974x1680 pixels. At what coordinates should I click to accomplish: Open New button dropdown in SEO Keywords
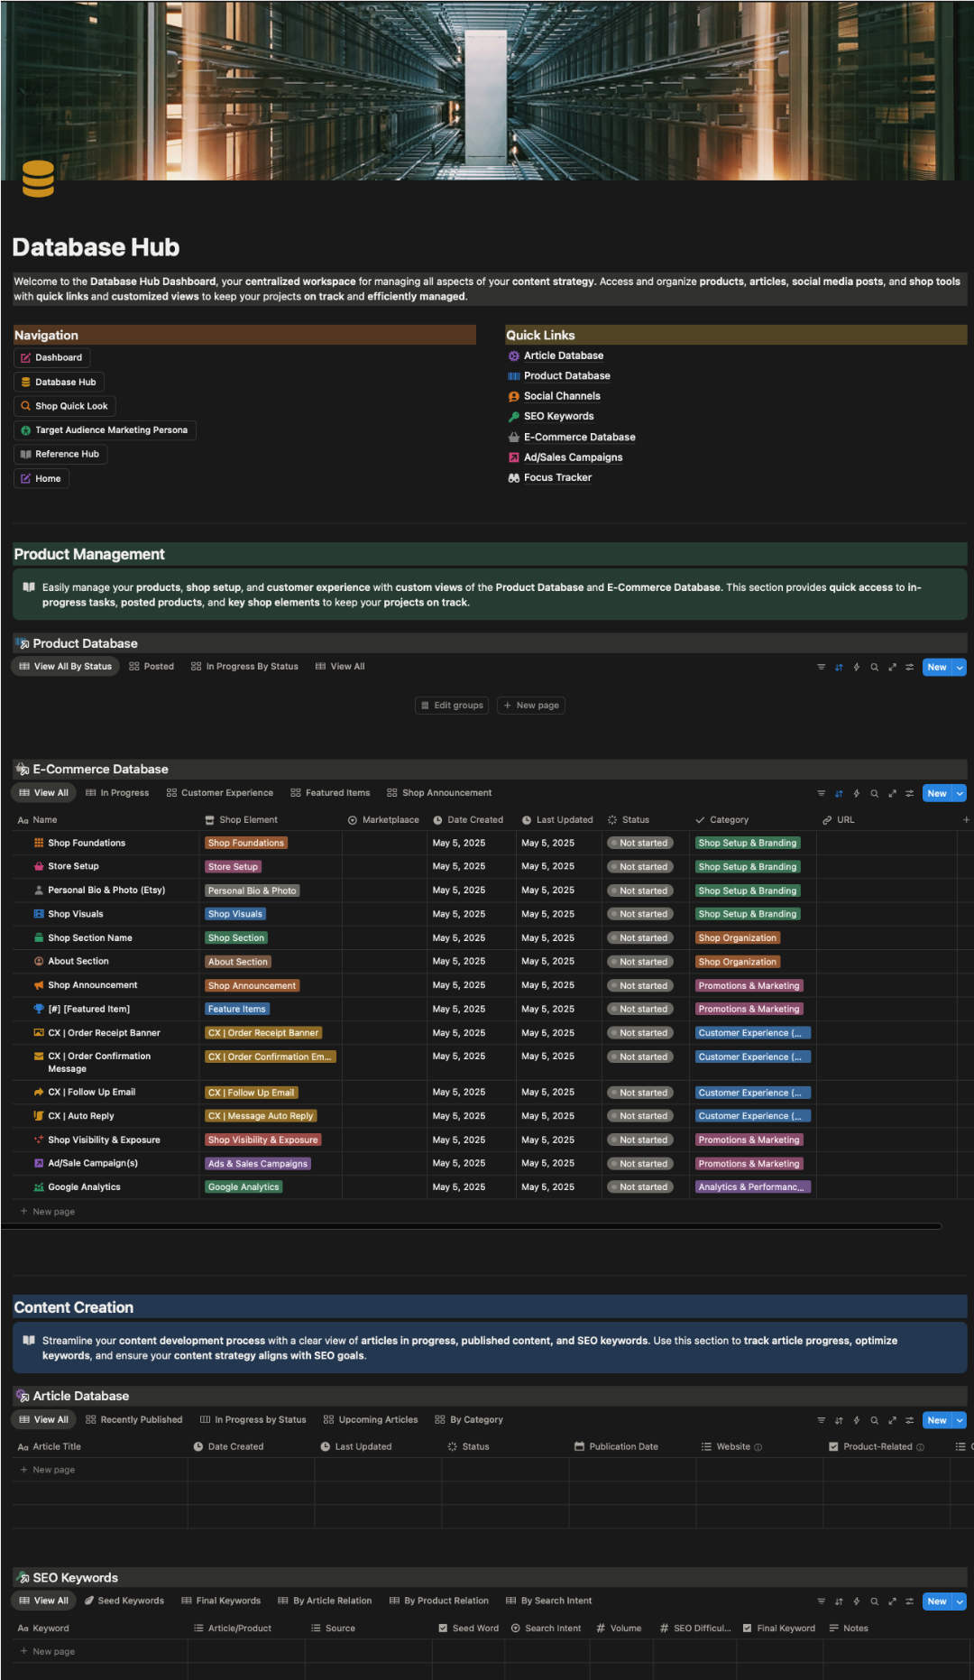click(x=960, y=1602)
